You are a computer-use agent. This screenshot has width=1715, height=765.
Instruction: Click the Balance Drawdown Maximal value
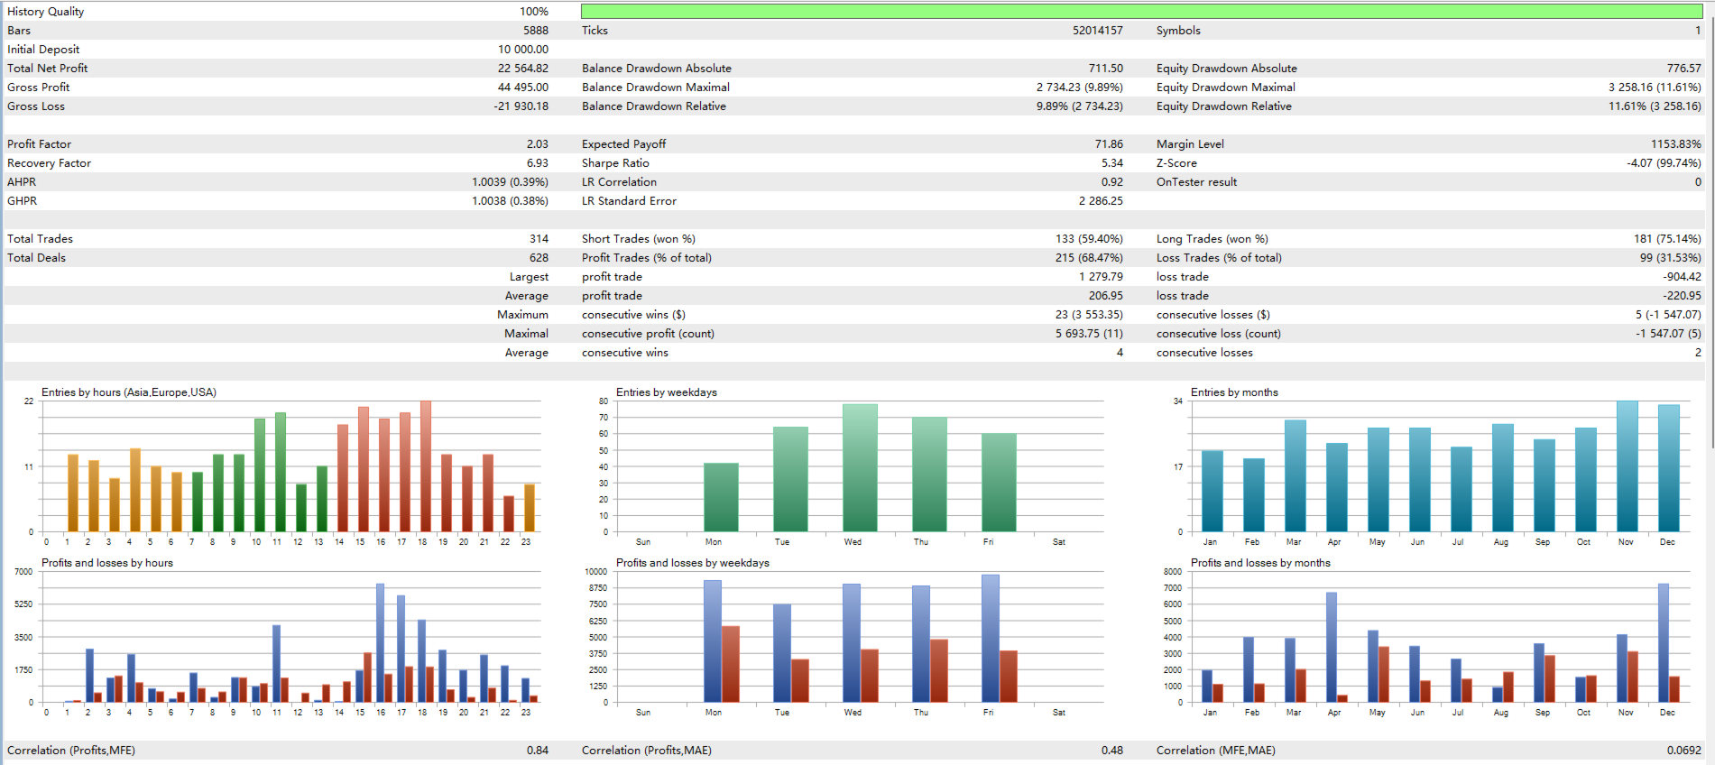click(x=1079, y=88)
